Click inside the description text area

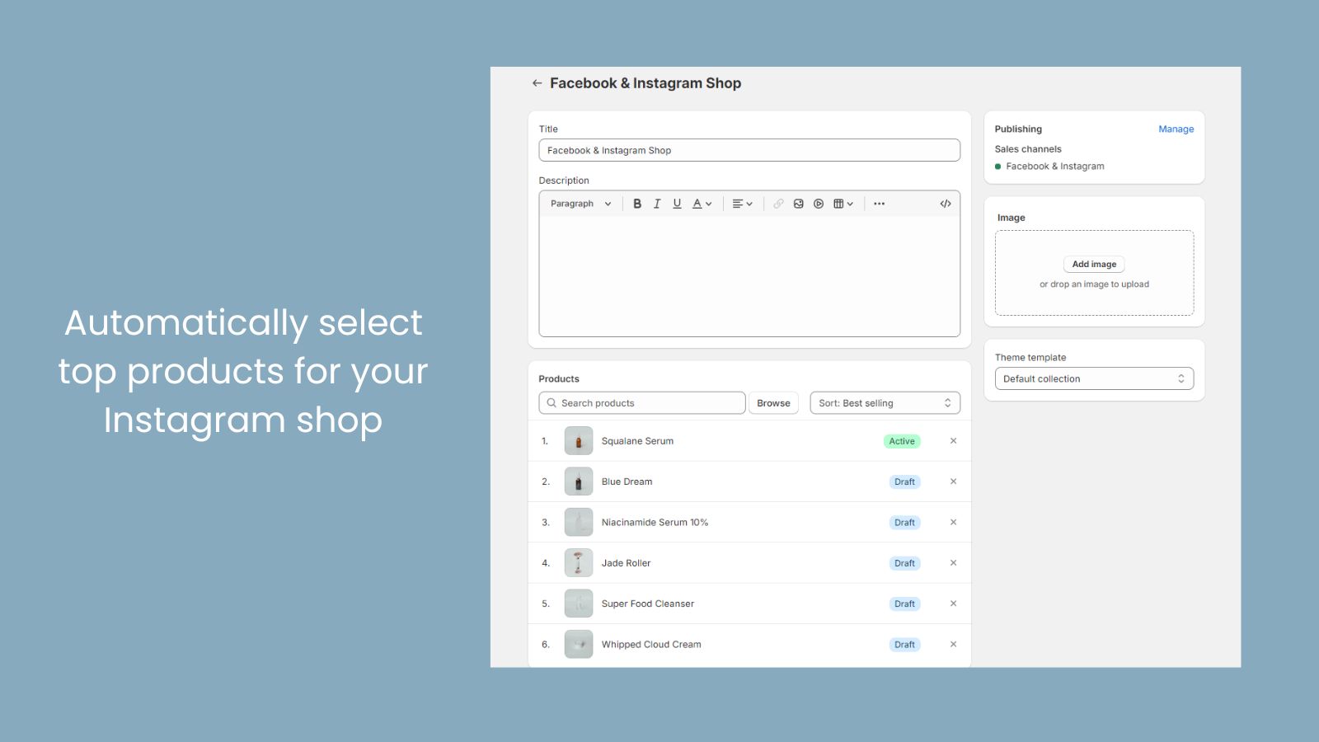click(x=749, y=276)
